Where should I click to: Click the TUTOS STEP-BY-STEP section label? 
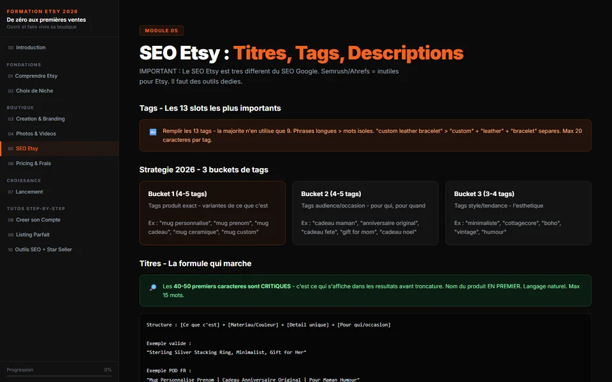coord(36,209)
